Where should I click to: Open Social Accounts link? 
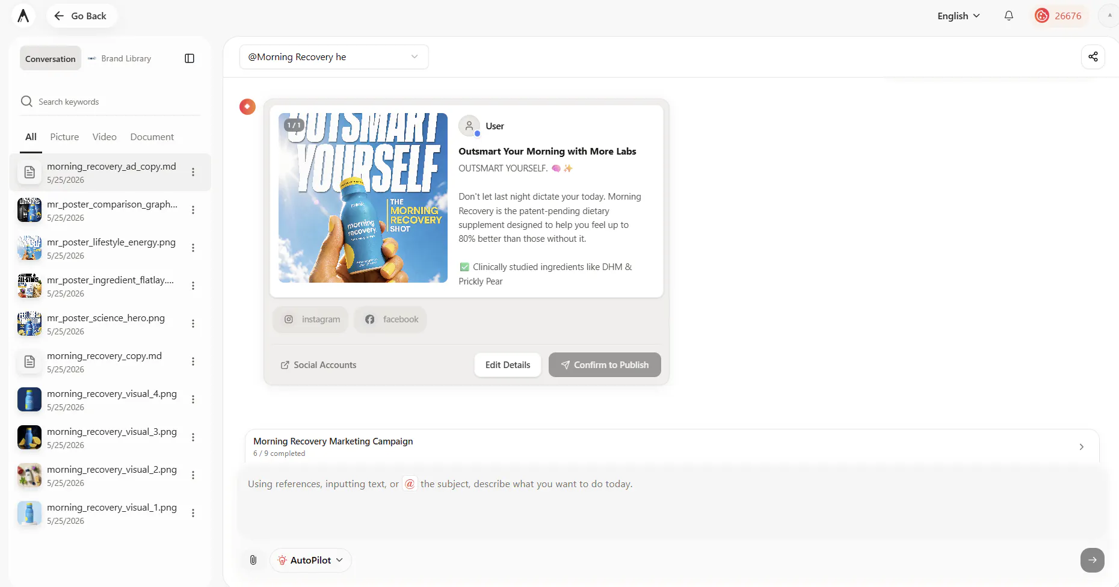pyautogui.click(x=318, y=365)
